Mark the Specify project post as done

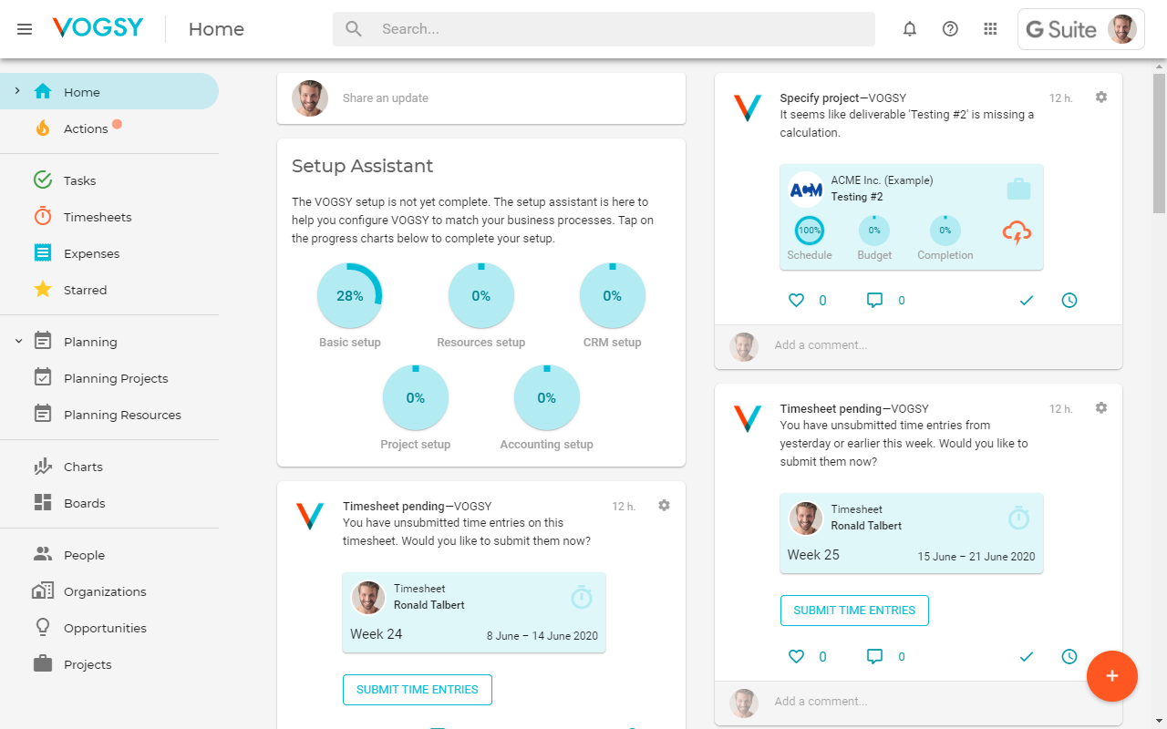click(x=1027, y=300)
